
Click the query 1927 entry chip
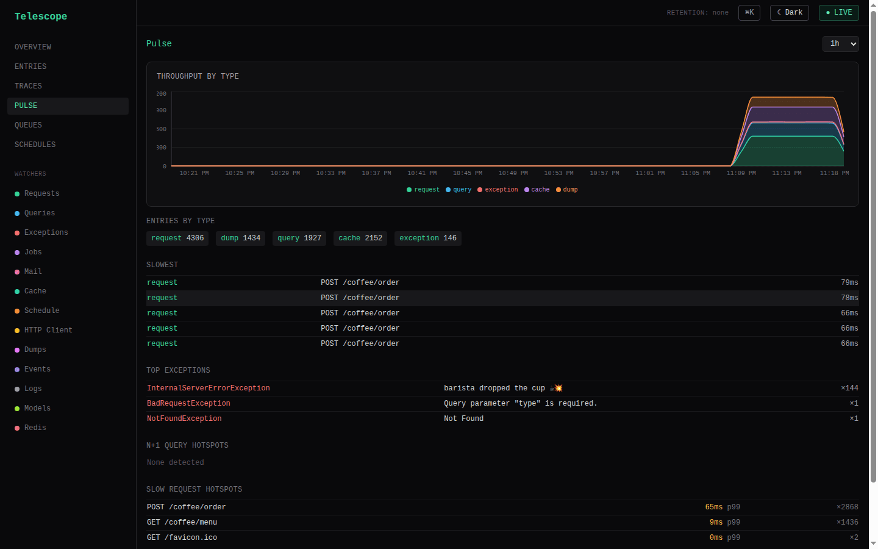tap(299, 239)
